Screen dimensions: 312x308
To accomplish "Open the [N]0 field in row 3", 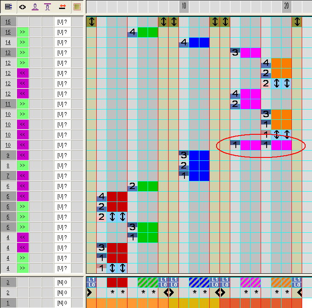I will (62, 282).
